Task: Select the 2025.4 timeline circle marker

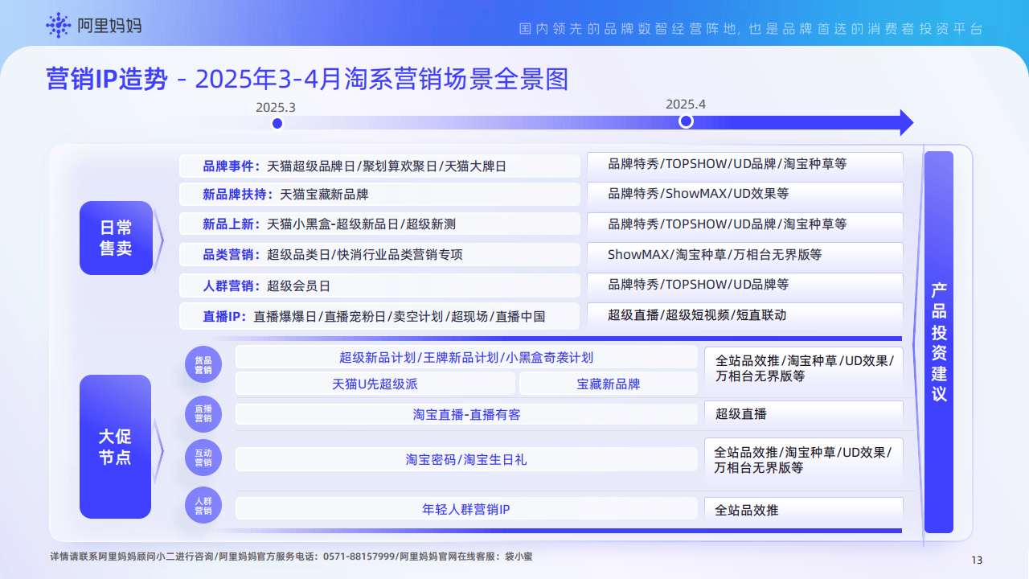Action: point(686,121)
